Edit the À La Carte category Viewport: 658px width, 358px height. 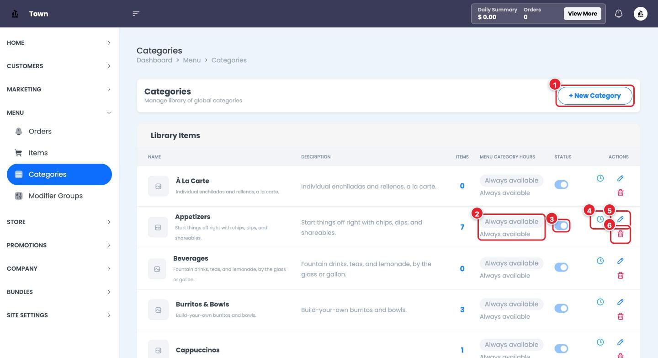(621, 178)
